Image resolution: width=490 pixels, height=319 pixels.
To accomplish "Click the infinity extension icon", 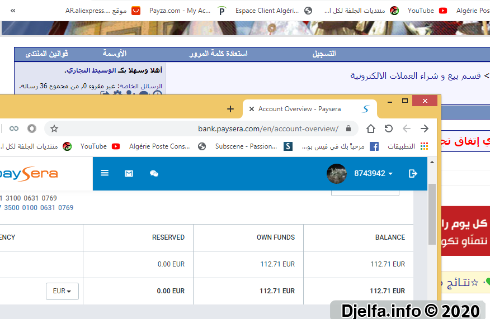I will click(14, 128).
